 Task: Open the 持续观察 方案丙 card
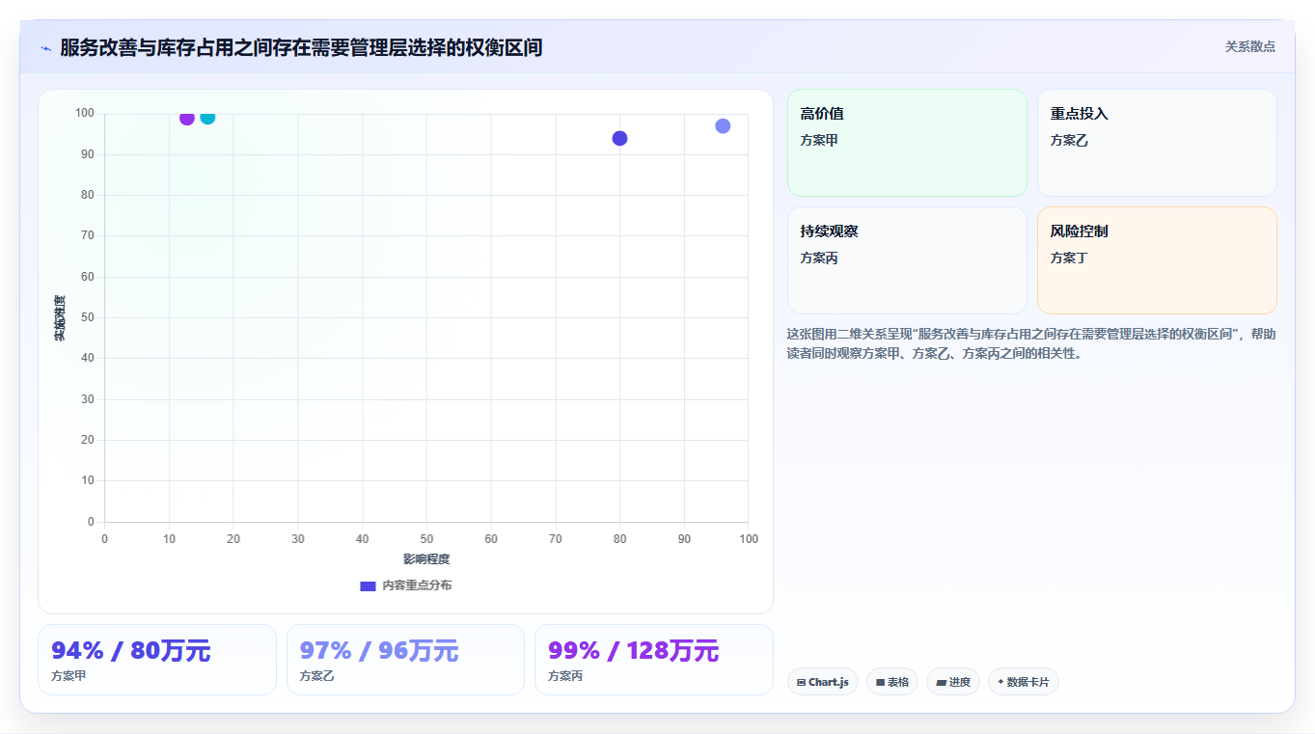(x=907, y=260)
